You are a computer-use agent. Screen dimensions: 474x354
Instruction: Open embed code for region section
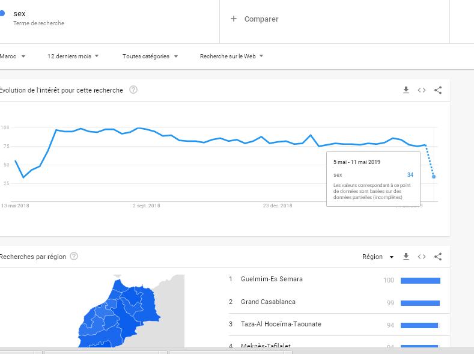tap(422, 257)
